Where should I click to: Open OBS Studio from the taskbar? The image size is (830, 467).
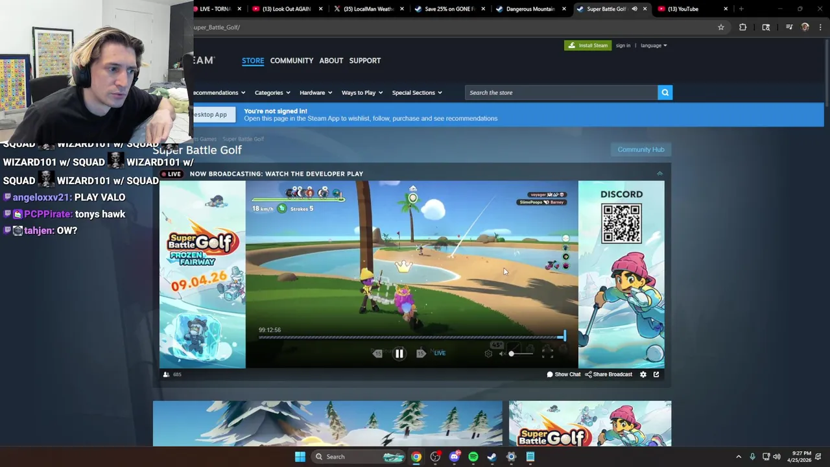click(x=435, y=457)
